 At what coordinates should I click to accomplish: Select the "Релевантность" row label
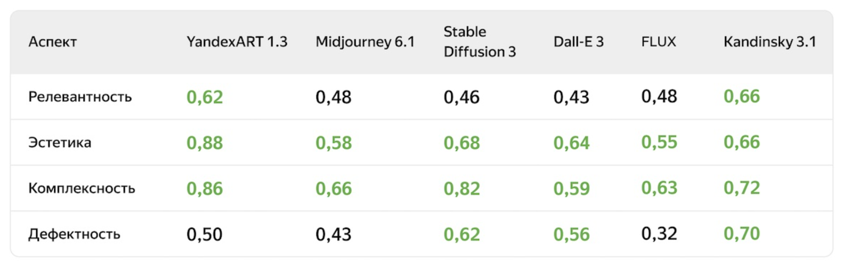(x=80, y=97)
